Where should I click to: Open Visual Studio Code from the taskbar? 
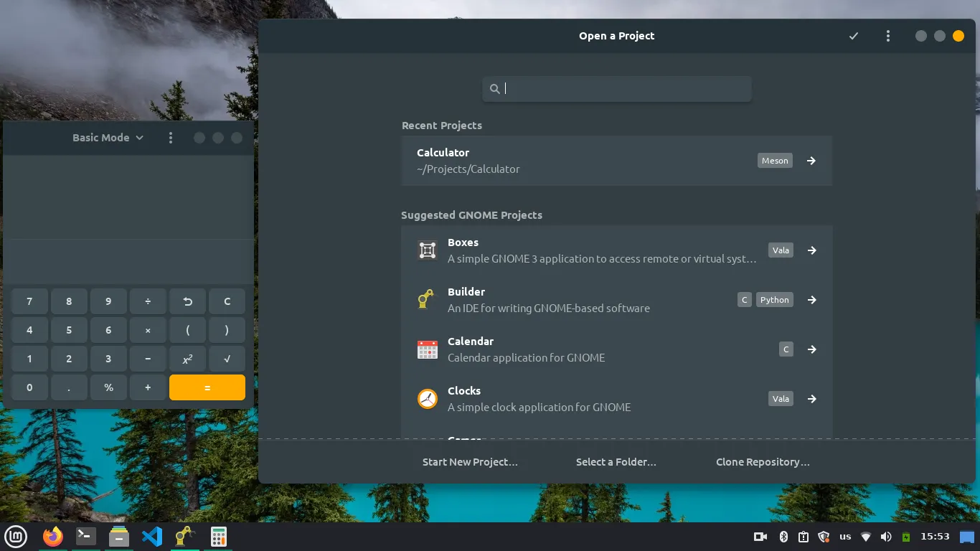[x=152, y=536]
